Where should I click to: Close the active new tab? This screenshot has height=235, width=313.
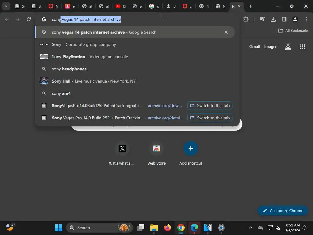(239, 6)
